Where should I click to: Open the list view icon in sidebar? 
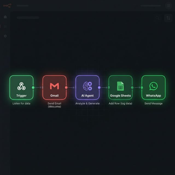[x=5, y=27]
